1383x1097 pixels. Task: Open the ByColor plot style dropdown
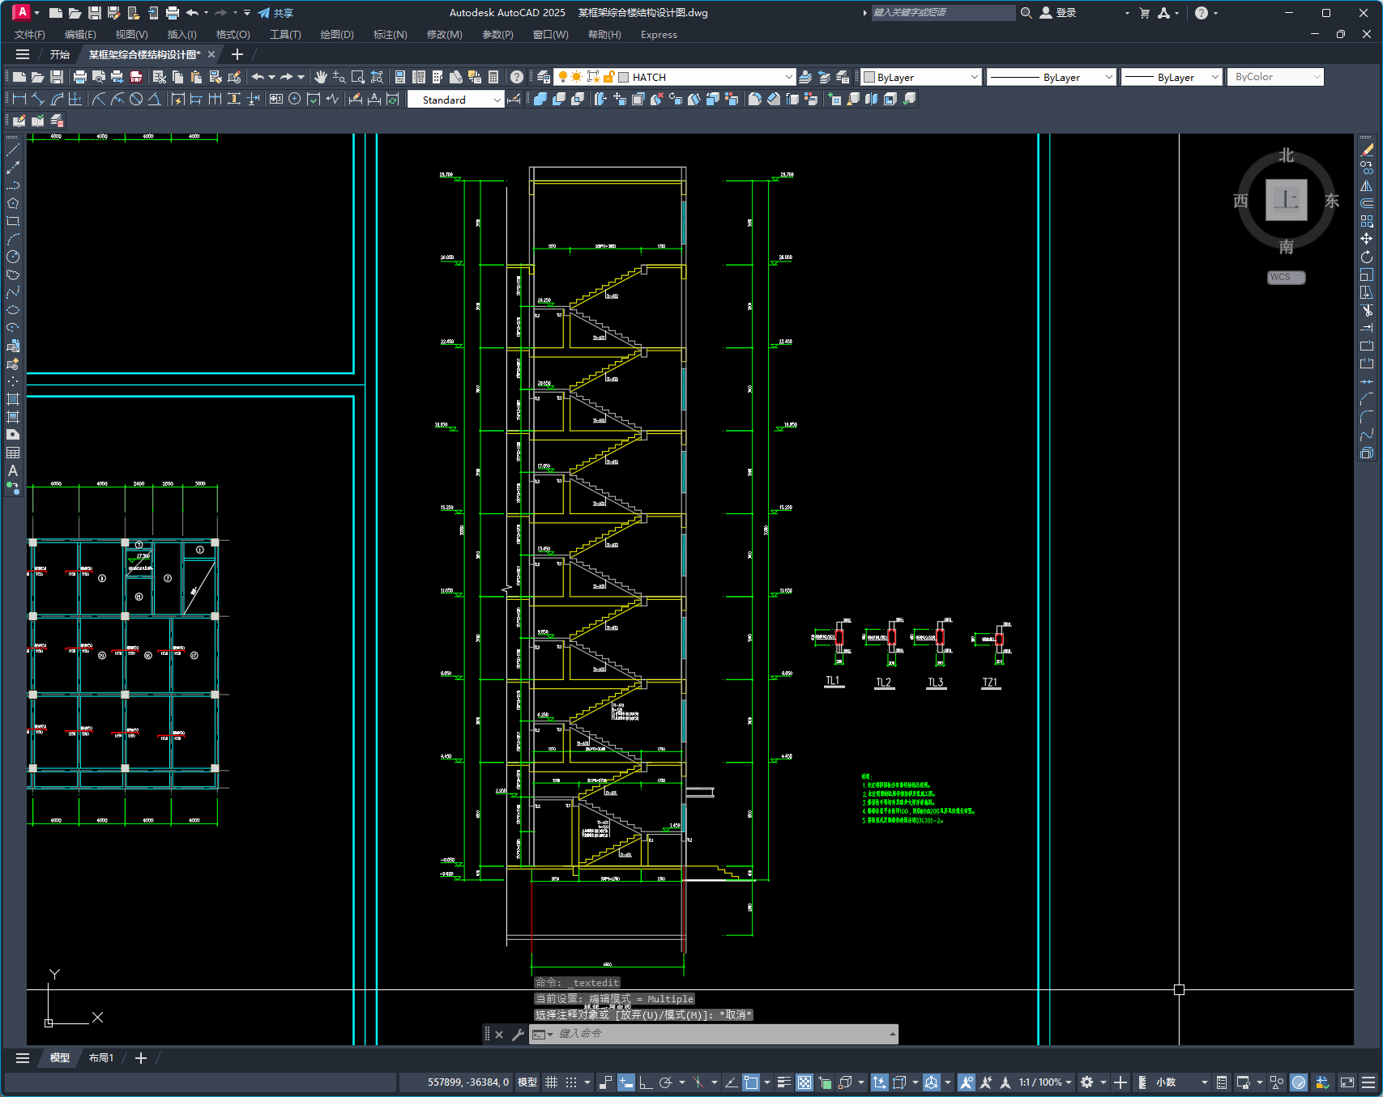[x=1317, y=77]
